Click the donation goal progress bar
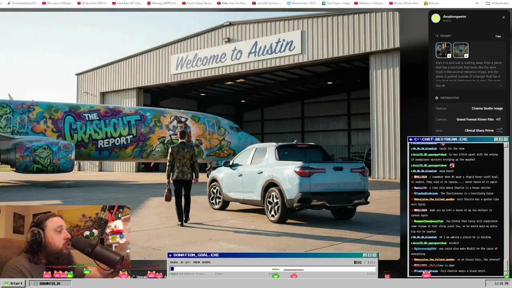The width and height of the screenshot is (512, 288). click(x=273, y=269)
